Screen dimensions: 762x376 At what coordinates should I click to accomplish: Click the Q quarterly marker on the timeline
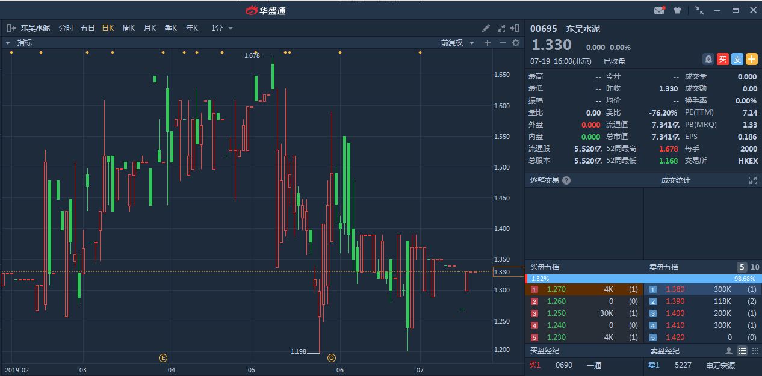(x=331, y=358)
